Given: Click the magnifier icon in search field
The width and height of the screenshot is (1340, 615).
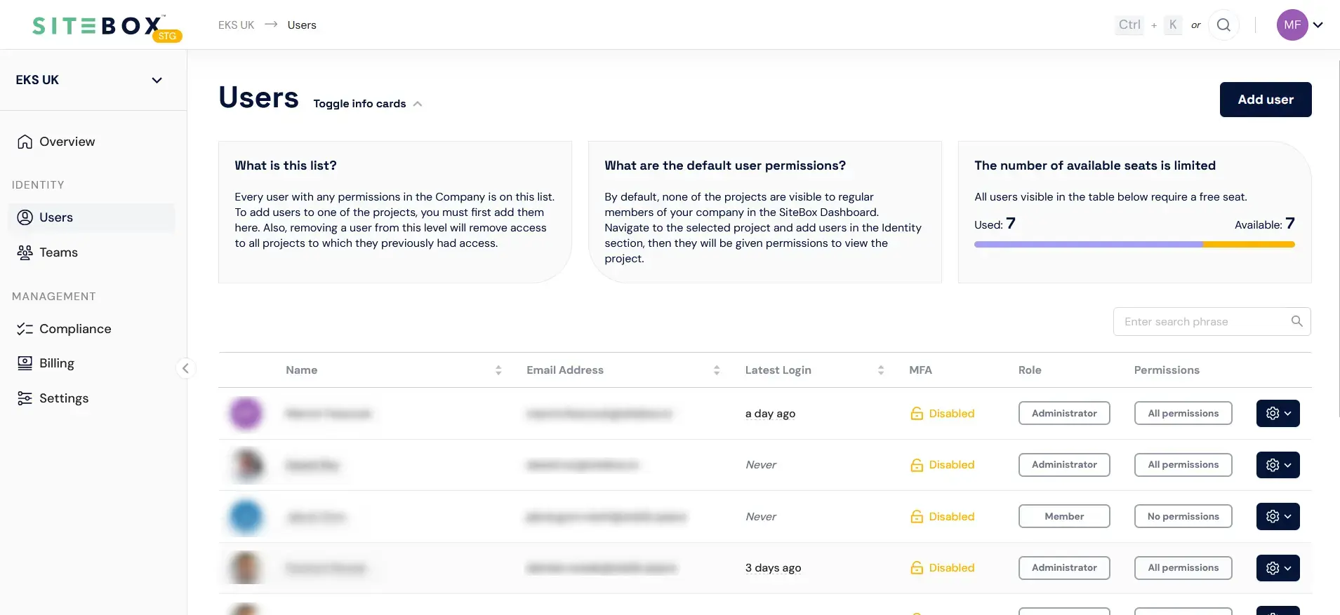Looking at the screenshot, I should point(1296,321).
